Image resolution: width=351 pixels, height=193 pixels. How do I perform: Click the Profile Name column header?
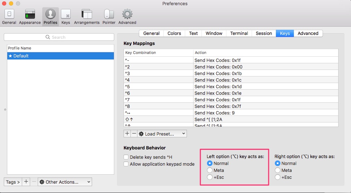(61, 48)
